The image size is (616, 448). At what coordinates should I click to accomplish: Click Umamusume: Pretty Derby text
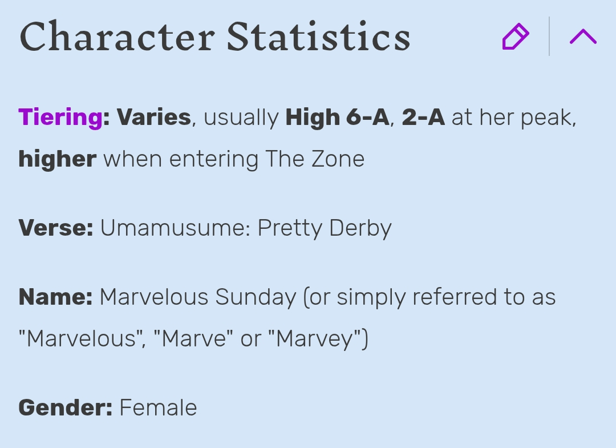click(x=246, y=228)
